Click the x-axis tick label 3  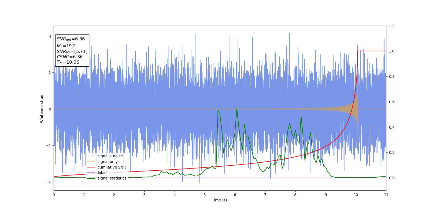pos(144,195)
